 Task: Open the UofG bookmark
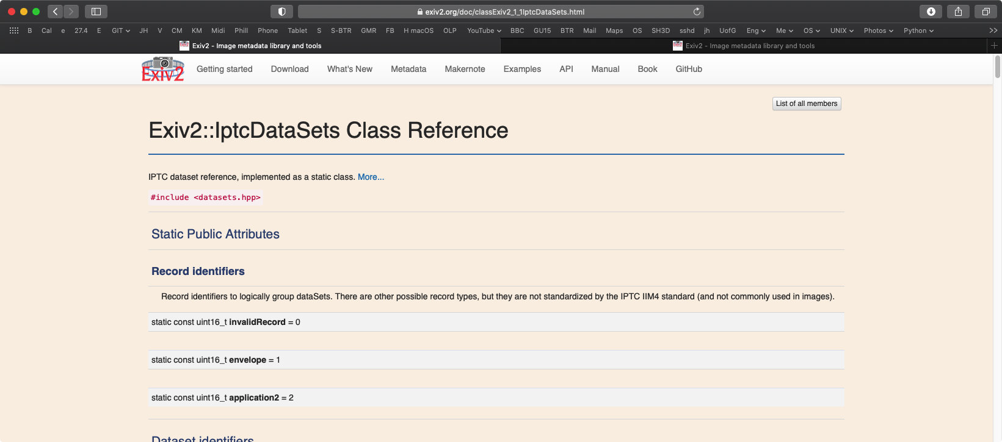[x=728, y=30]
